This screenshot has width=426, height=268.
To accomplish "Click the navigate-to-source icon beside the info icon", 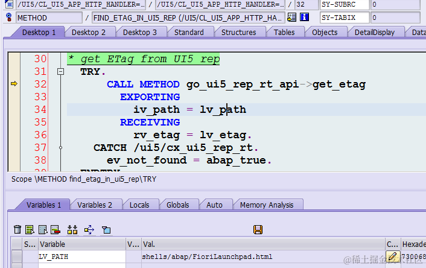I will [x=292, y=18].
